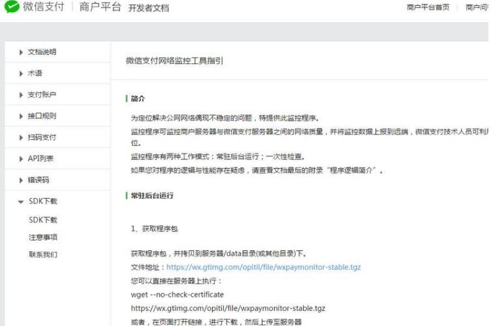The height and width of the screenshot is (326, 491).
Task: Expand the 错误码 section arrow
Action: (x=21, y=180)
